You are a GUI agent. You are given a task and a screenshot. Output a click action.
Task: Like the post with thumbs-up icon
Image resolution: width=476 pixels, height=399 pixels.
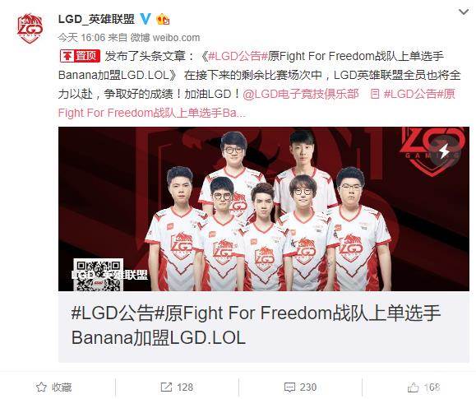point(423,387)
